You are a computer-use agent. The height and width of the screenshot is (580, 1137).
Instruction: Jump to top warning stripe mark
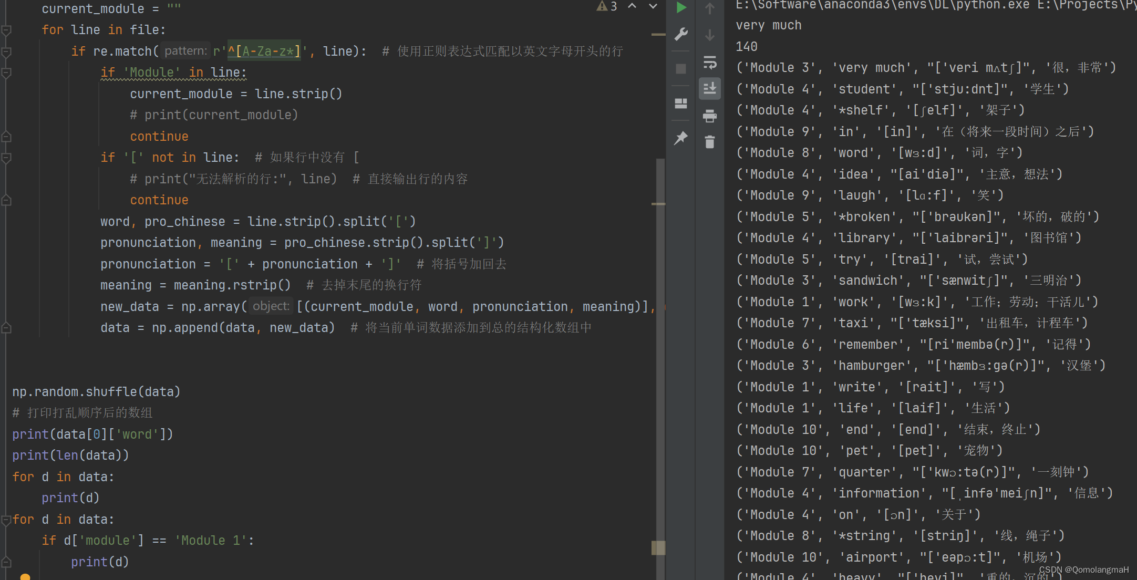pyautogui.click(x=658, y=35)
